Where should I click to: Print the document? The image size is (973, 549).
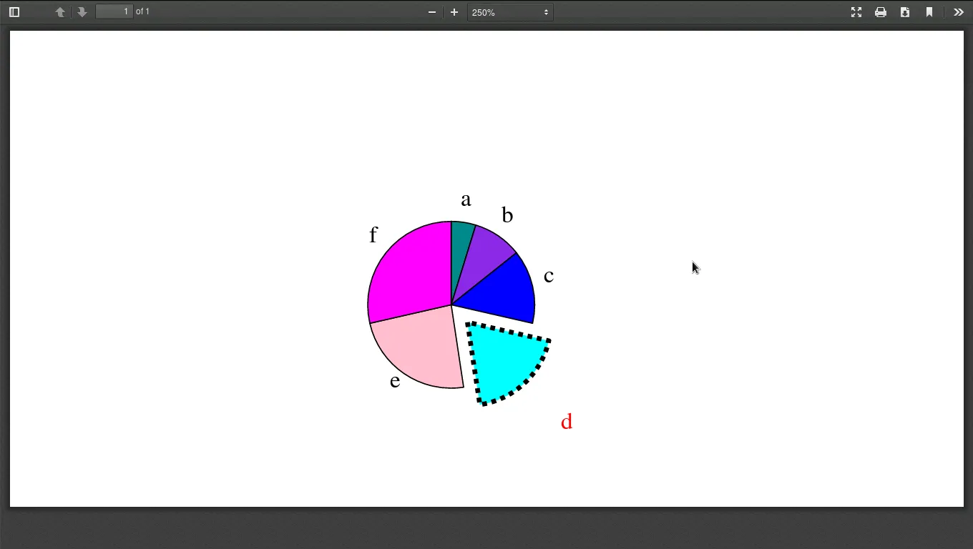pos(881,12)
